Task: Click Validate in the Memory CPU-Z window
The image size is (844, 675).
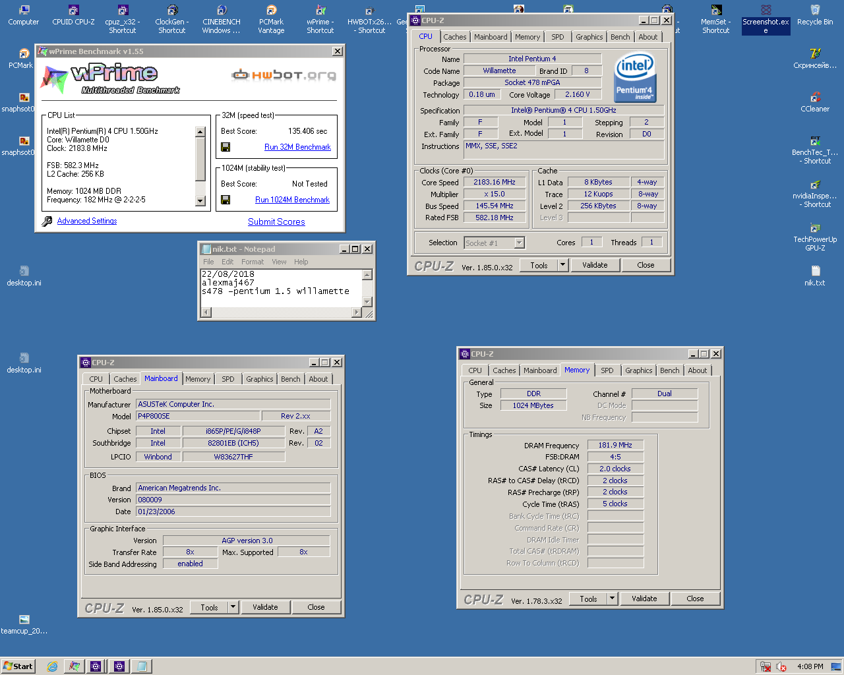Action: pos(644,599)
